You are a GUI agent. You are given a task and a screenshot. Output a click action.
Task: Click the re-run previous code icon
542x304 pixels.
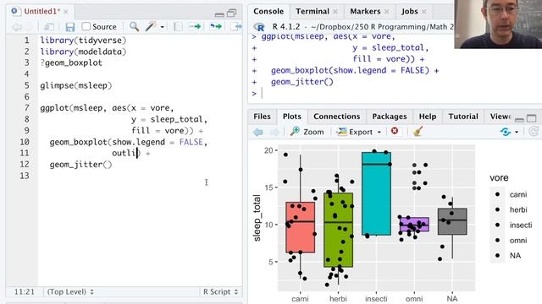pyautogui.click(x=216, y=26)
